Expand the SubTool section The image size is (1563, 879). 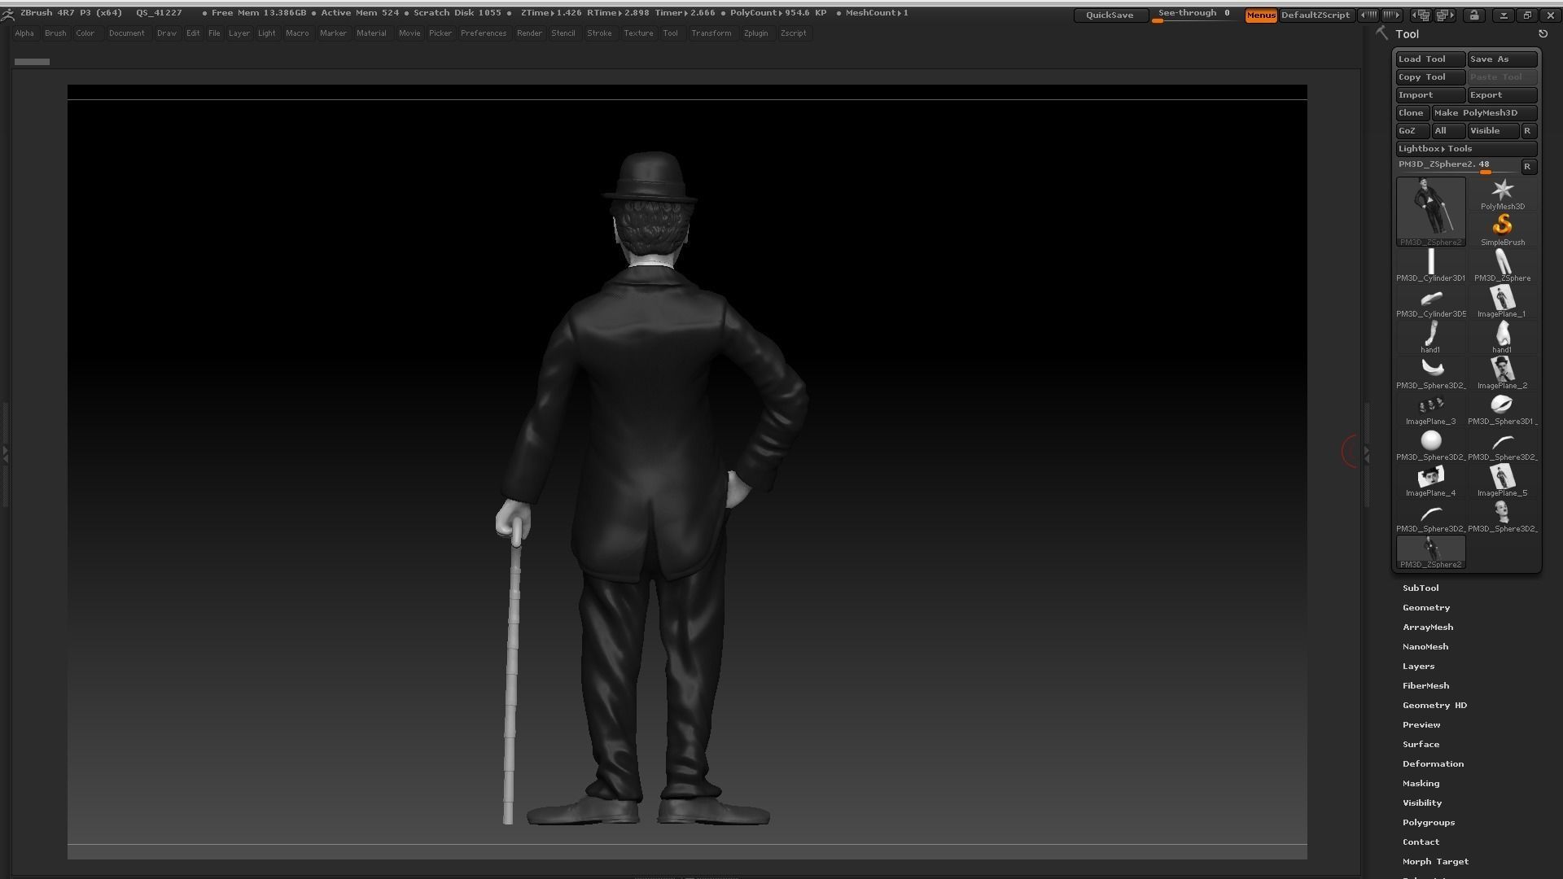pos(1421,588)
